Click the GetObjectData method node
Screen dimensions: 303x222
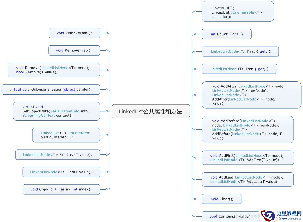tap(56, 111)
